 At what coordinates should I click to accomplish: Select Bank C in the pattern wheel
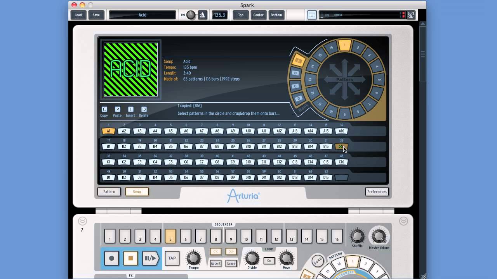click(295, 86)
